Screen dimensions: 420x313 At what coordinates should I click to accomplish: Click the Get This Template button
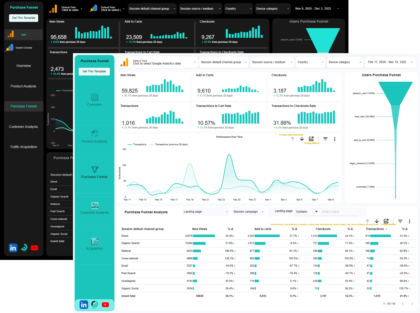point(94,71)
